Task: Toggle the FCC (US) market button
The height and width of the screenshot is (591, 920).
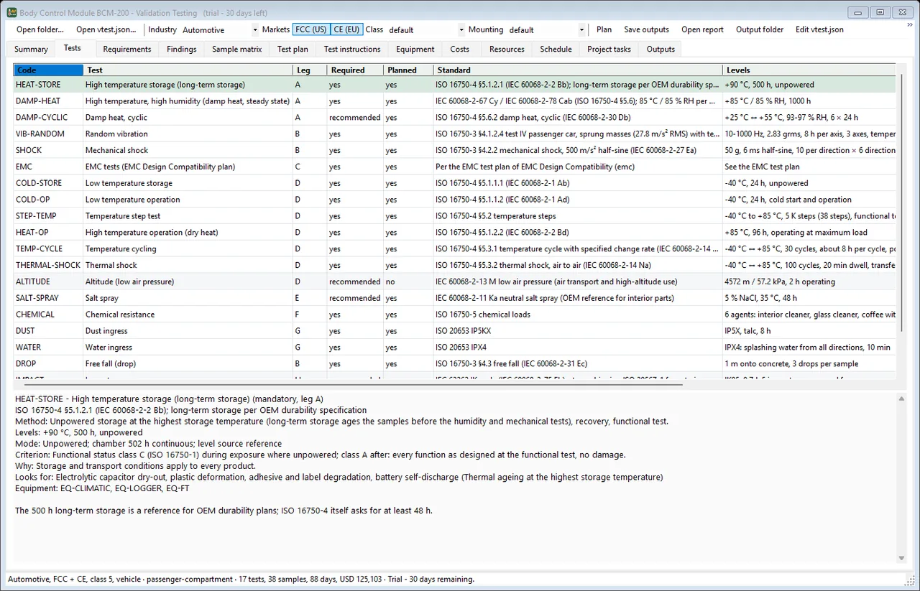Action: [x=310, y=29]
